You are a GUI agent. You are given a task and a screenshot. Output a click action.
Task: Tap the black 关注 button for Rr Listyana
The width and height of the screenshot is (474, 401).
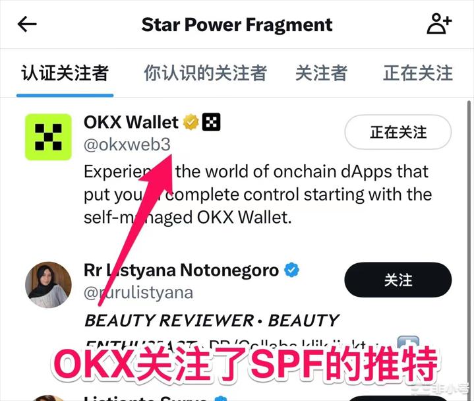(x=398, y=280)
